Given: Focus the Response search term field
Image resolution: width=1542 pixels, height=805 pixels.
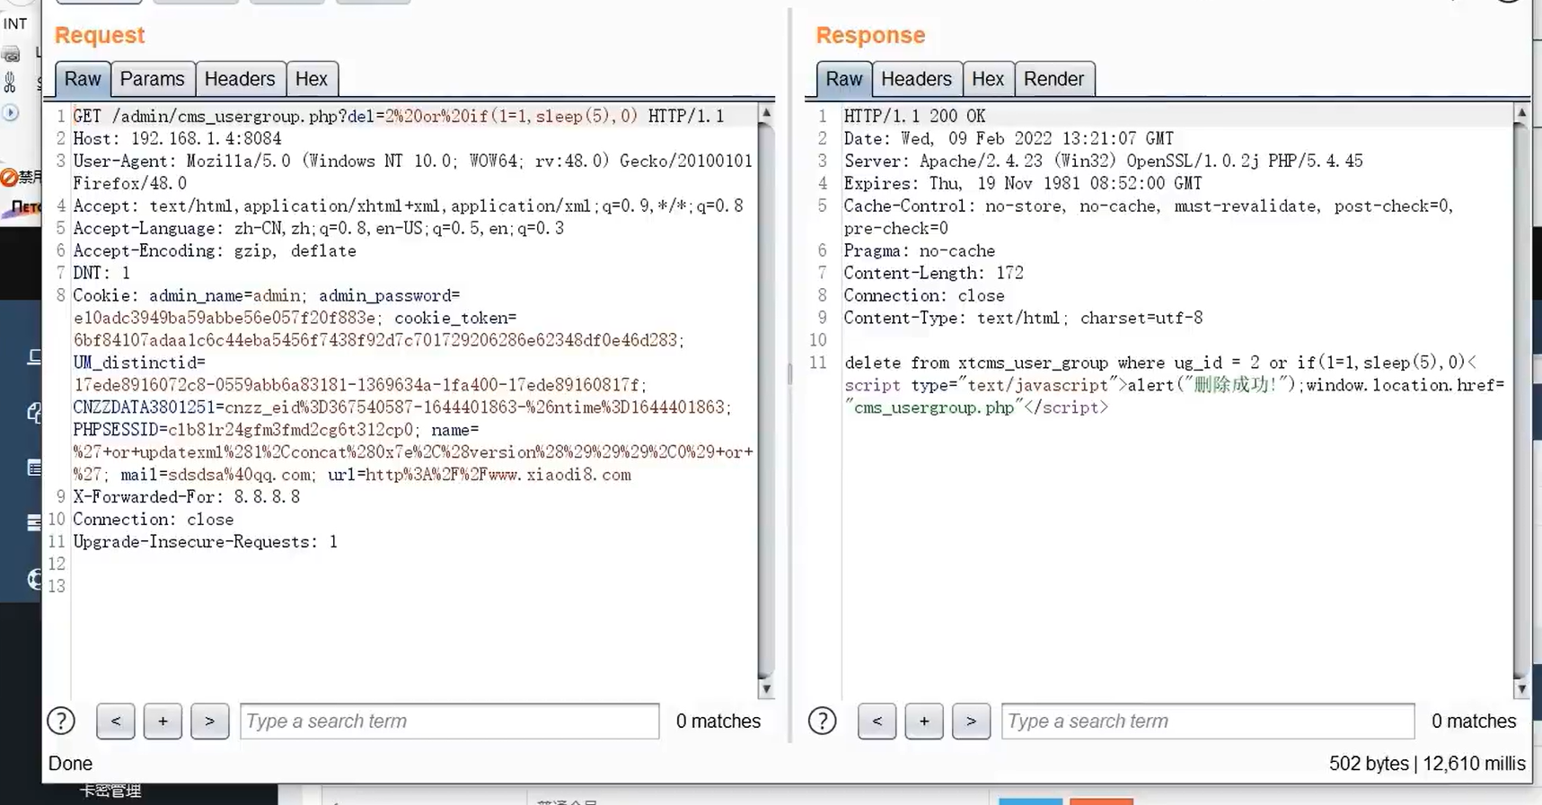Looking at the screenshot, I should (1208, 721).
